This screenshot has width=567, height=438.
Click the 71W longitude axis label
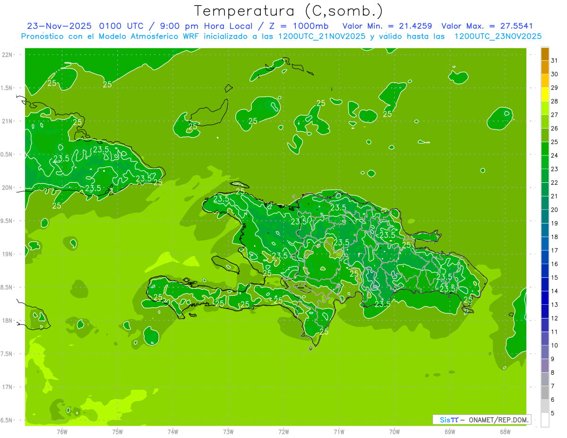[339, 432]
